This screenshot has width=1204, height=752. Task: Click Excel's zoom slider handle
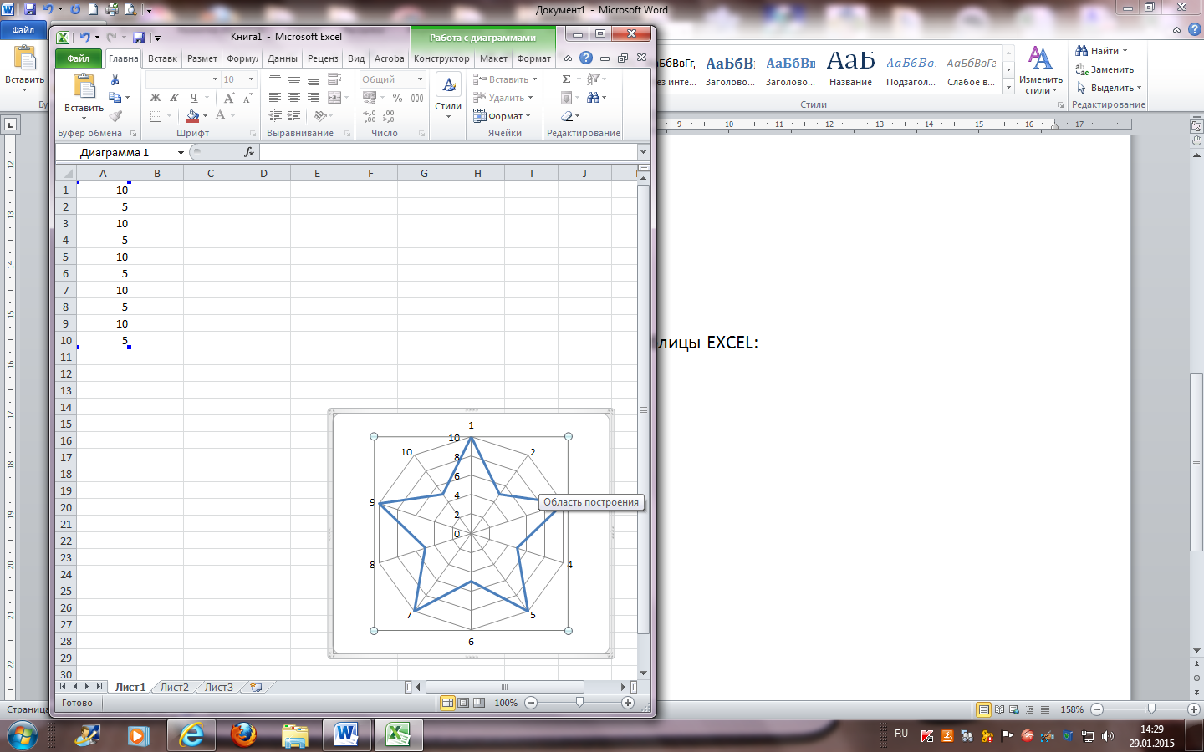pos(579,703)
